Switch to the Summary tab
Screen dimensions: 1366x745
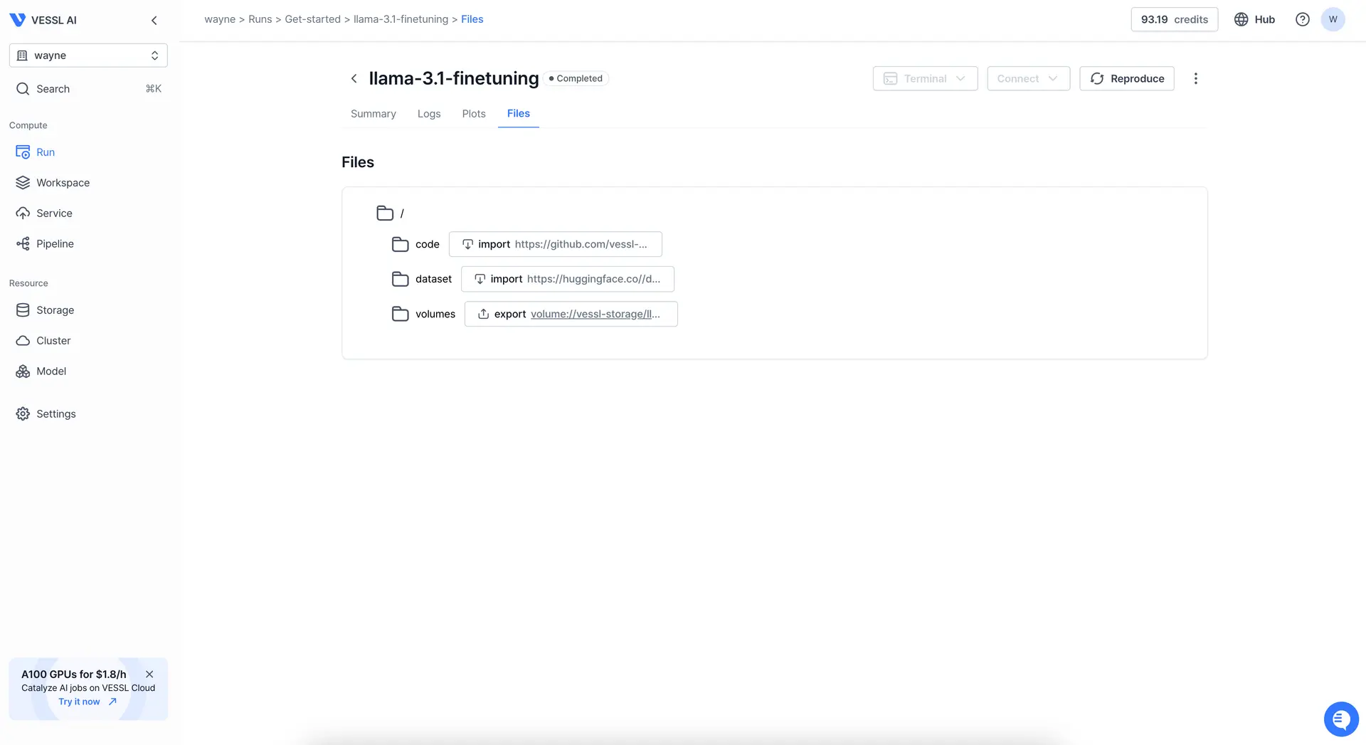coord(374,114)
